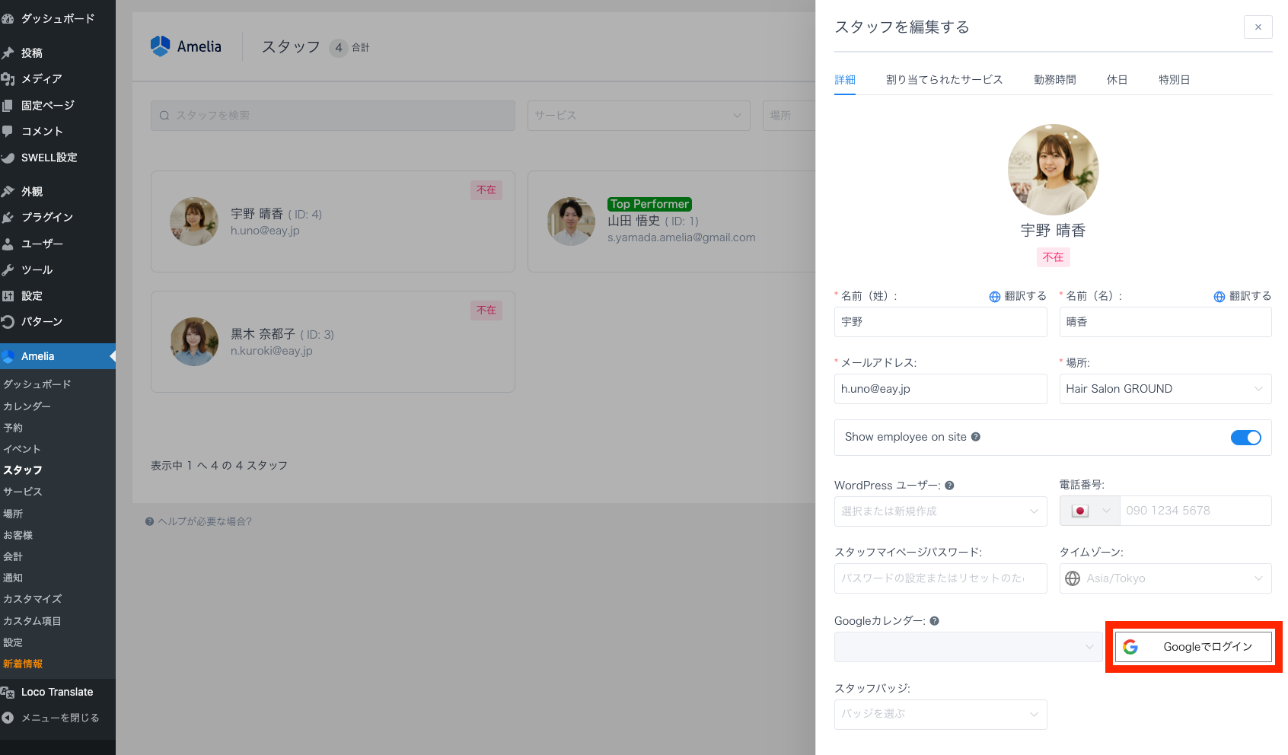Image resolution: width=1288 pixels, height=755 pixels.
Task: Click the Googleでログイン button
Action: click(1193, 647)
